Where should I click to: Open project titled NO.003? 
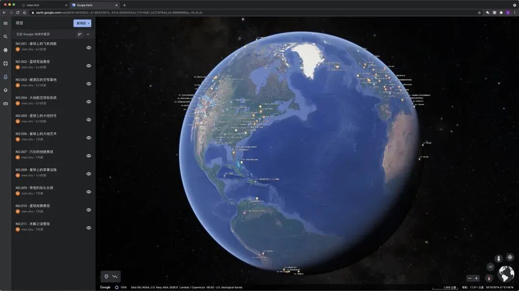(36, 80)
